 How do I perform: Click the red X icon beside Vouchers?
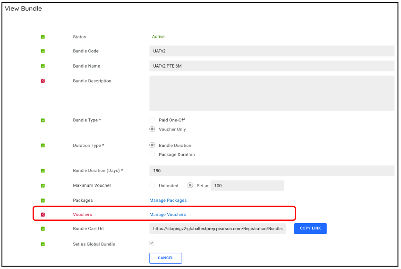pyautogui.click(x=43, y=215)
